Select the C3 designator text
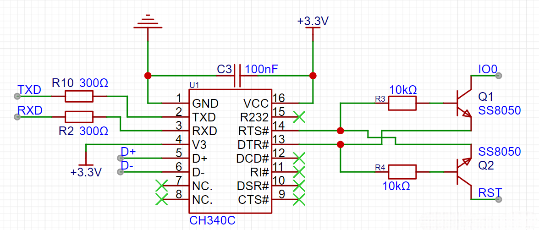The image size is (539, 230). [224, 70]
